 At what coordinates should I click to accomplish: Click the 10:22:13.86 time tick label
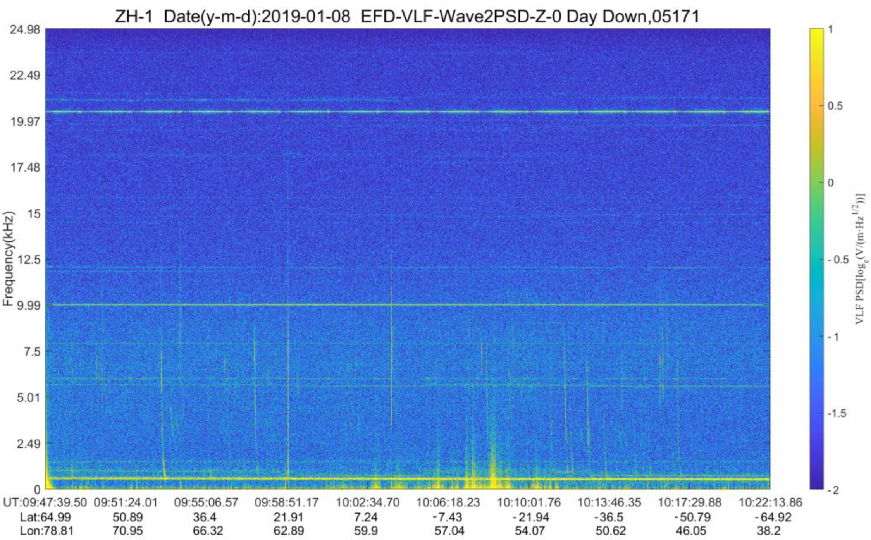pyautogui.click(x=770, y=502)
